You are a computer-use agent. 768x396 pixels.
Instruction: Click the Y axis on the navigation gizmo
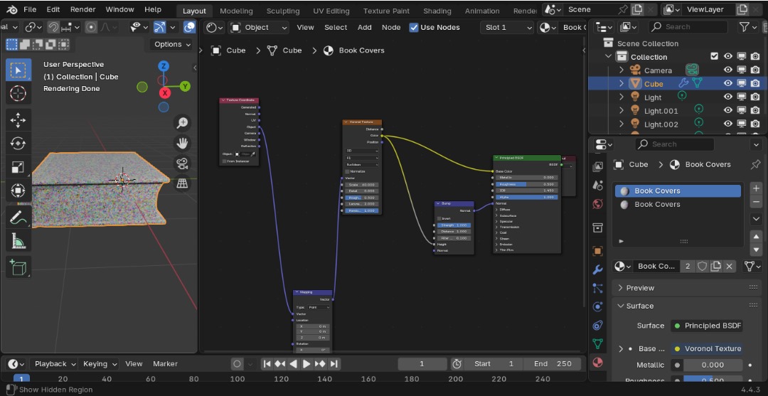tap(185, 87)
